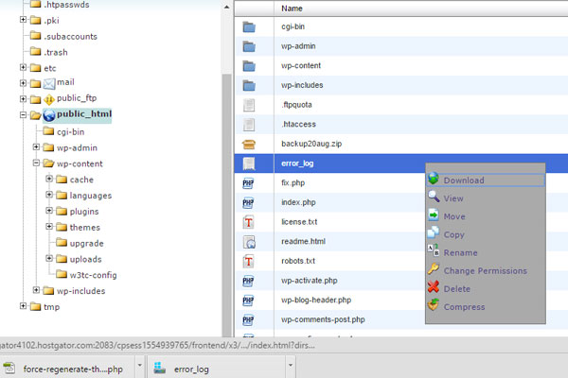Open the downloaded force-regenerate-th....php item
The height and width of the screenshot is (378, 568).
coord(67,369)
